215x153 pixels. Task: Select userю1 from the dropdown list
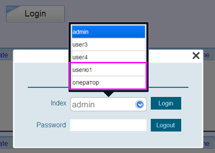click(x=109, y=70)
